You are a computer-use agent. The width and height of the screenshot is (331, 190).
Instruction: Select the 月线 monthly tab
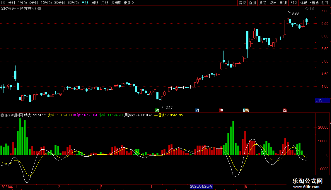(105, 3)
